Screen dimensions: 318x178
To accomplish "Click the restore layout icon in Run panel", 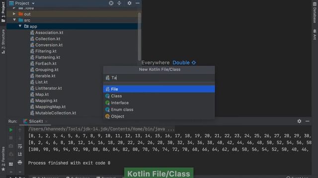I will pyautogui.click(x=11, y=164).
